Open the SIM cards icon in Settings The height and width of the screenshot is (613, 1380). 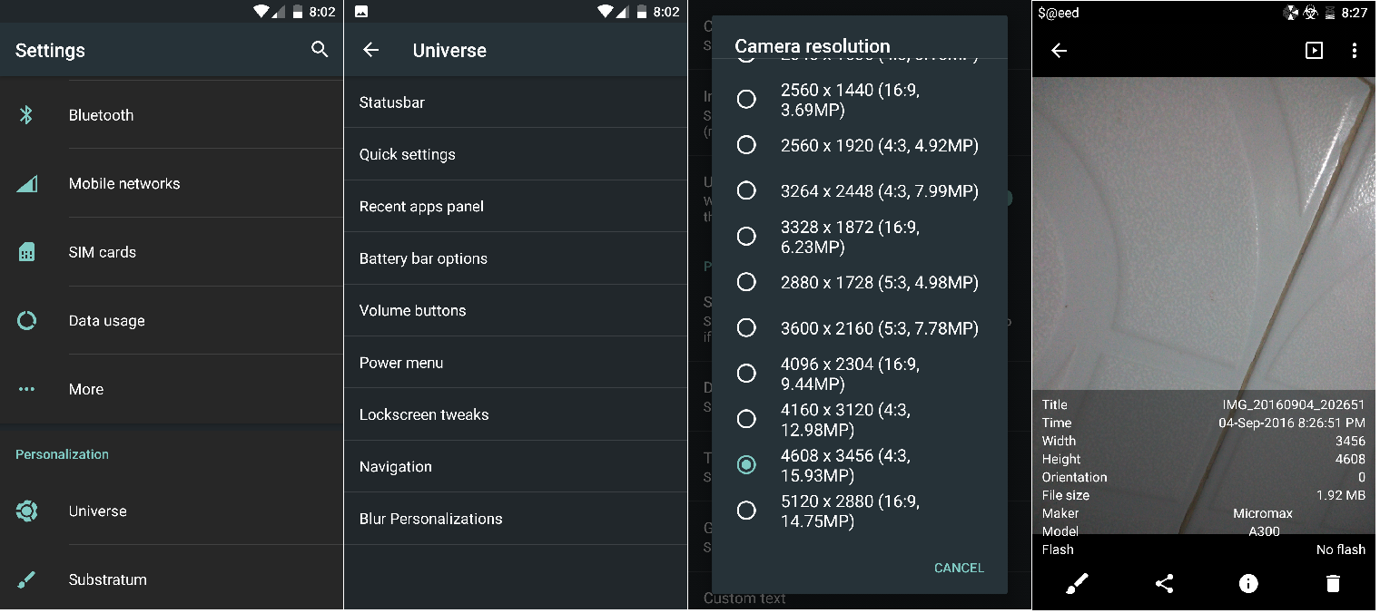click(x=26, y=252)
